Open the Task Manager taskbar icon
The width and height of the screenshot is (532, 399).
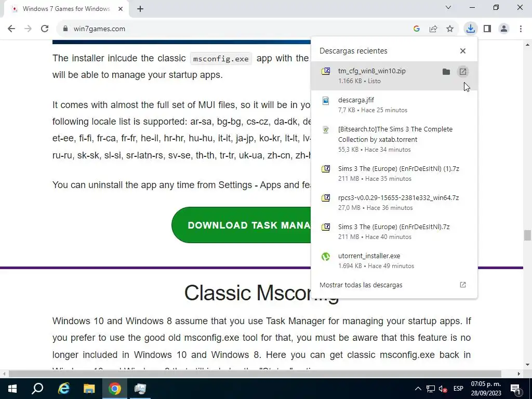[140, 389]
